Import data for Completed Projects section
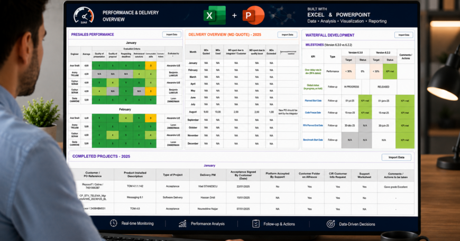The image size is (460, 241). tap(397, 157)
